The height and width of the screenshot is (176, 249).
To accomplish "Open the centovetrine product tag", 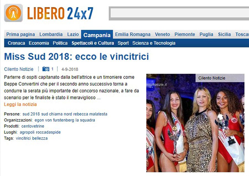I will coord(33,126).
